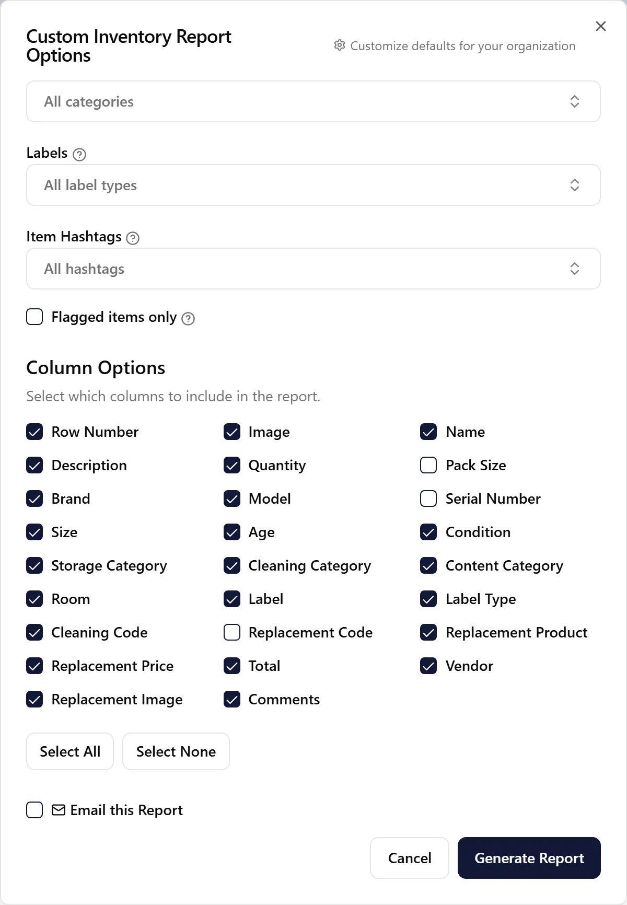
Task: Uncheck the Vendor column
Action: tap(428, 666)
